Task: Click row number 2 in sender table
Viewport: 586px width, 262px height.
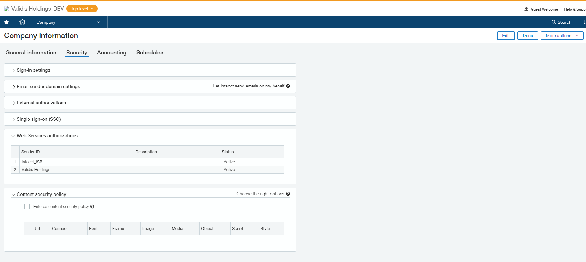Action: click(x=15, y=170)
